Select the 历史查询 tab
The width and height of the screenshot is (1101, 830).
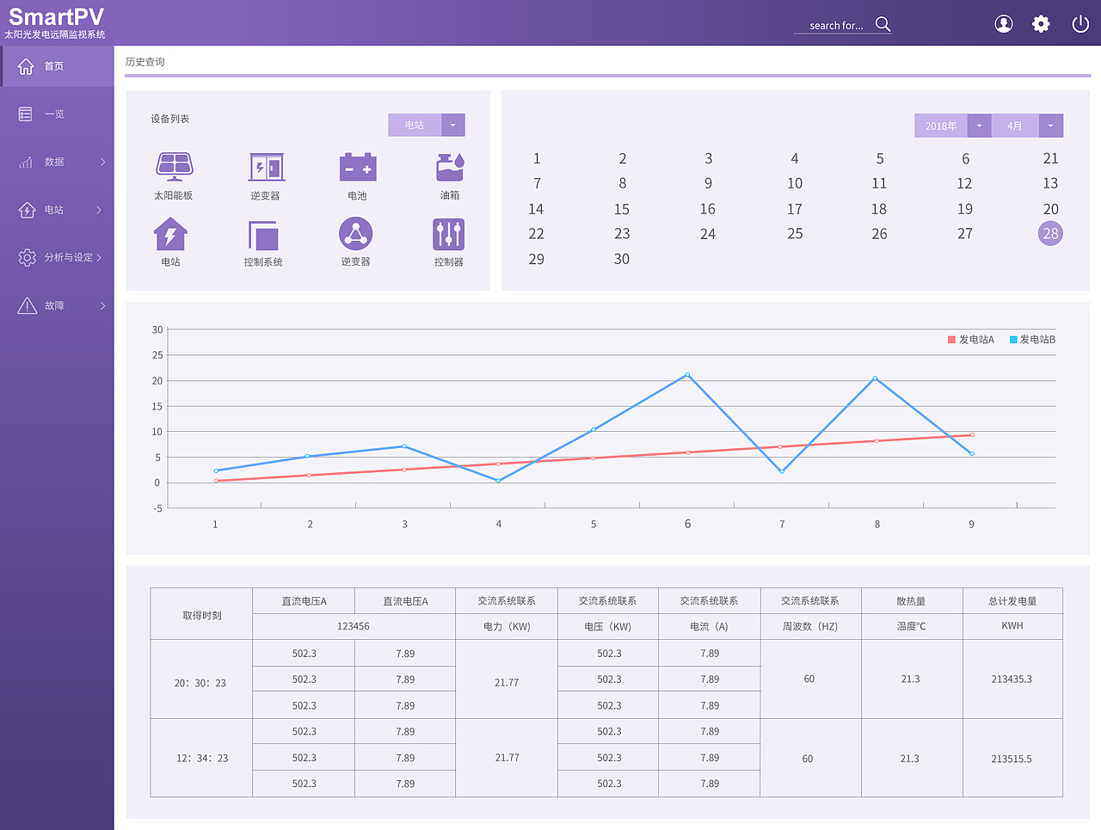tap(145, 62)
